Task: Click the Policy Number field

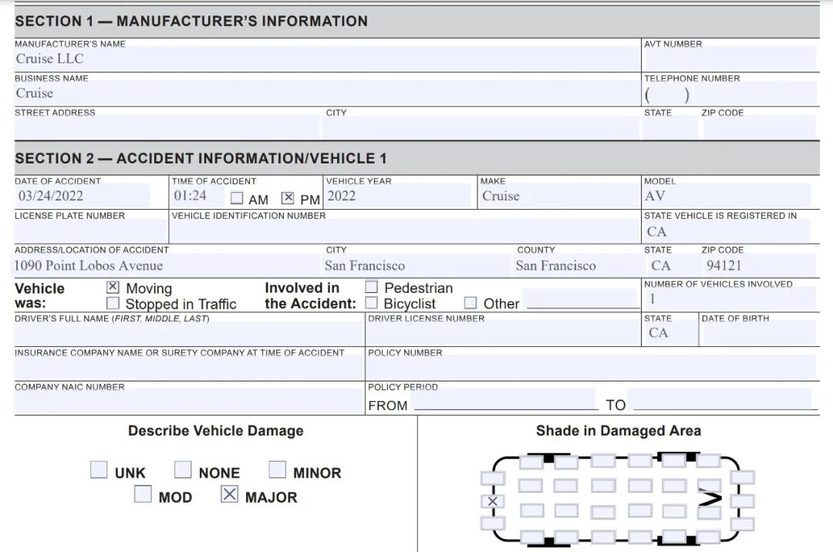Action: [x=591, y=368]
